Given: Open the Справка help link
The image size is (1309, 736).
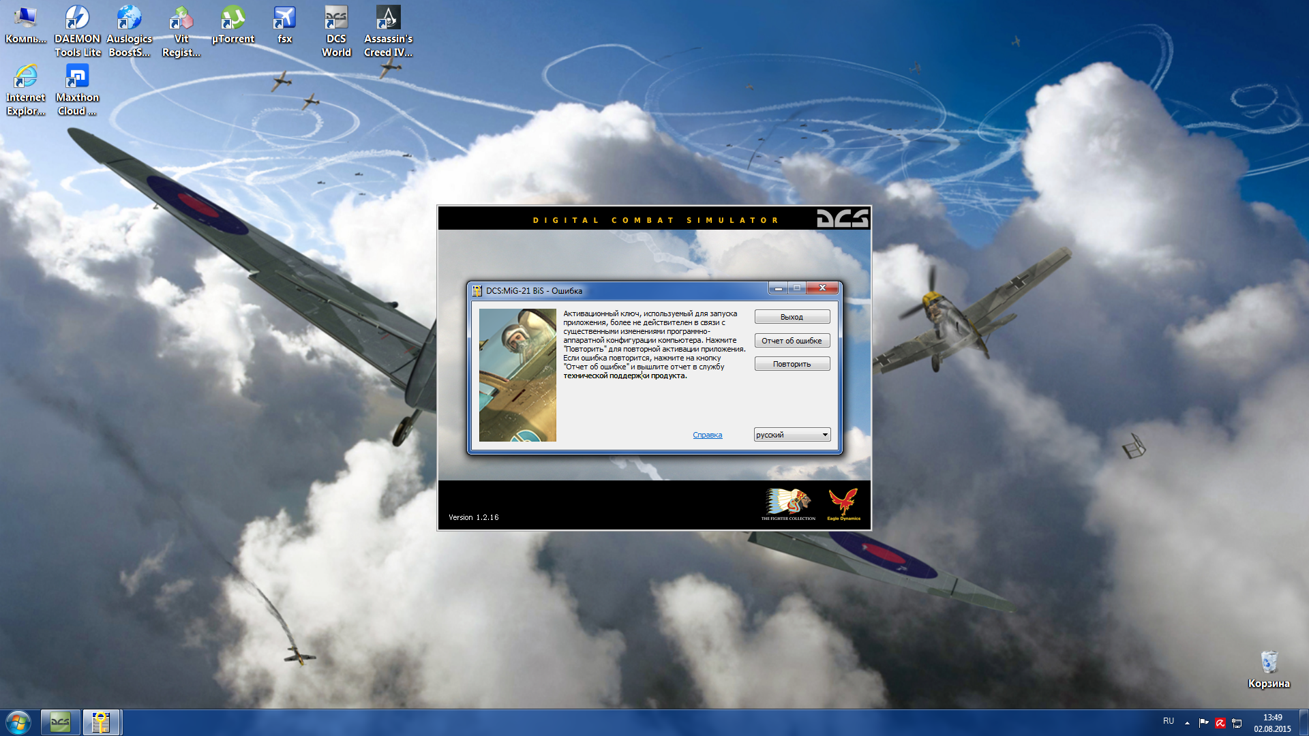Looking at the screenshot, I should click(x=707, y=435).
